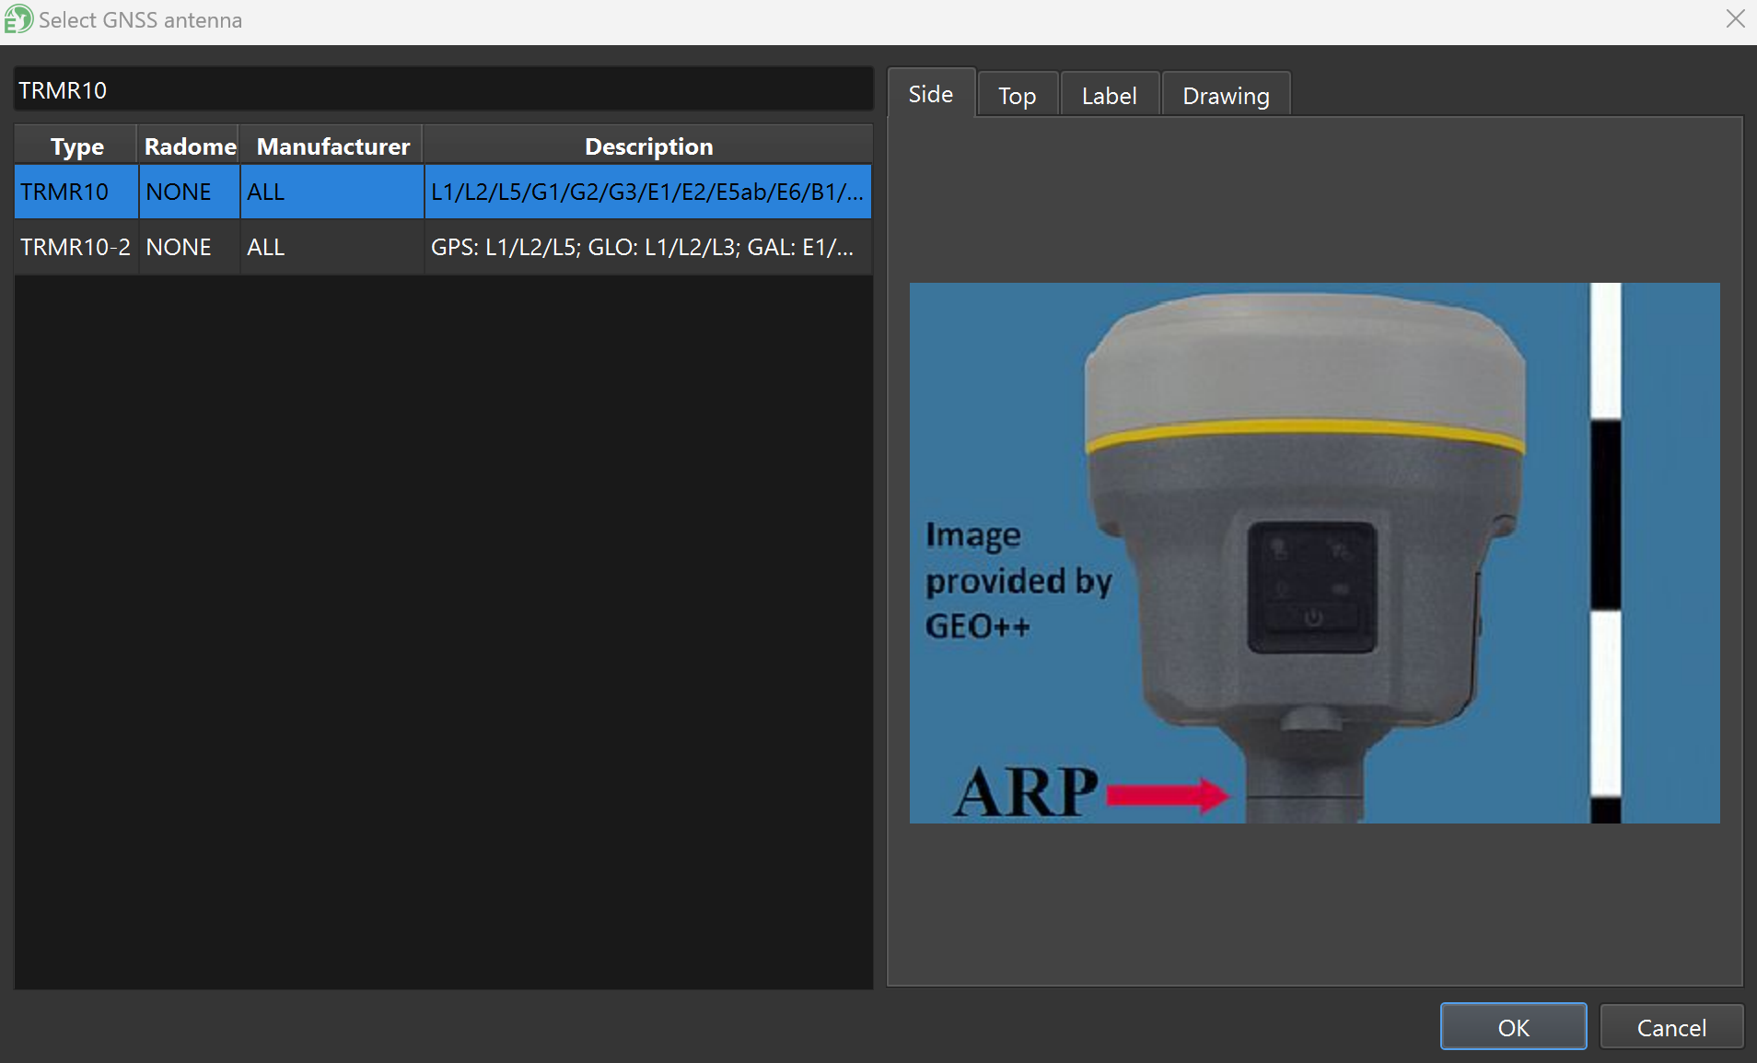Select the TRMR10-2 antenna row
Image resolution: width=1757 pixels, height=1063 pixels.
[76, 247]
